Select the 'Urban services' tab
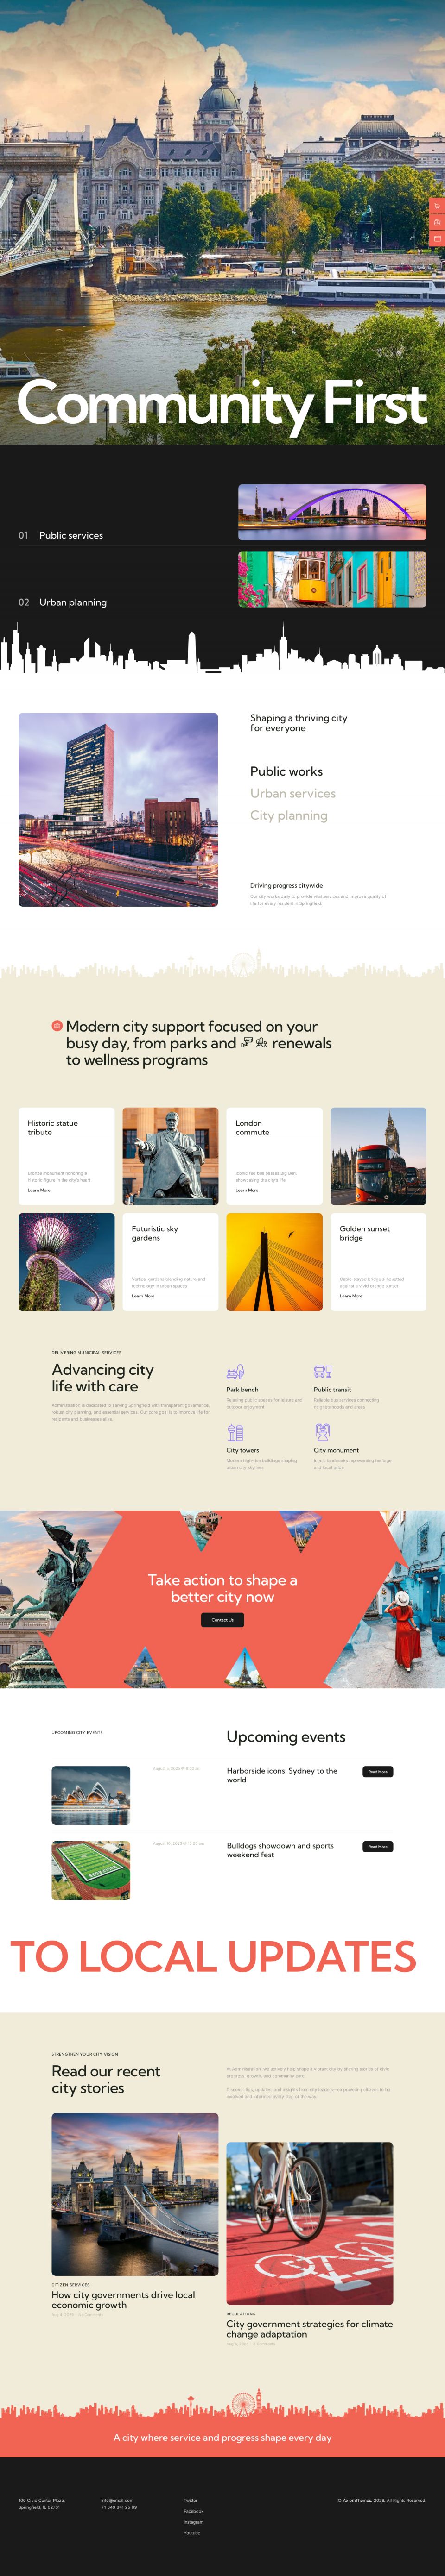Screen dimensions: 445x2576 (293, 793)
